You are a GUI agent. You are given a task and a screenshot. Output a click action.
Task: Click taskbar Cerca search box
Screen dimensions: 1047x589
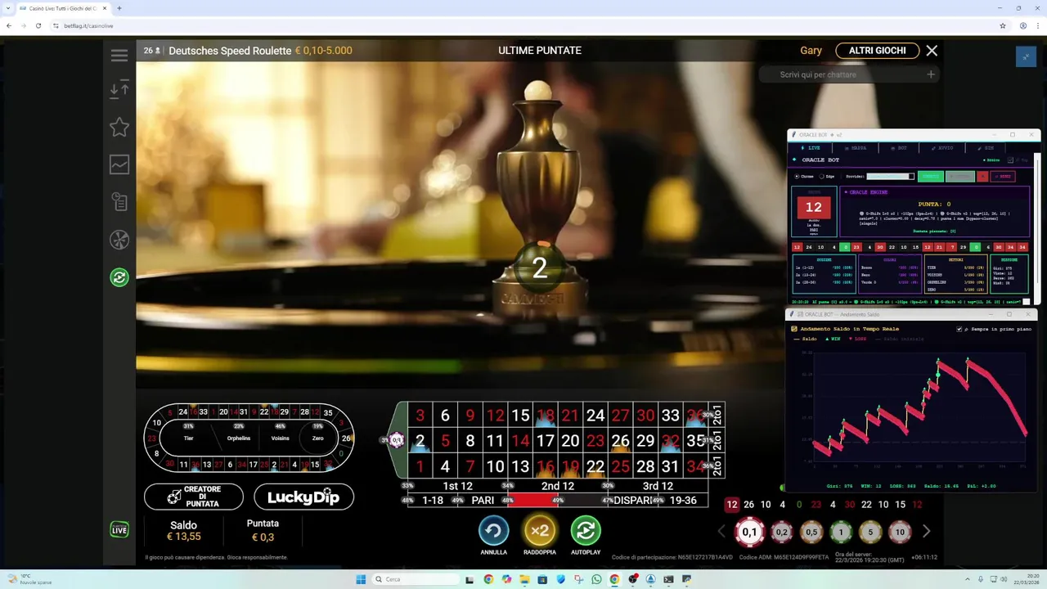[x=416, y=579]
